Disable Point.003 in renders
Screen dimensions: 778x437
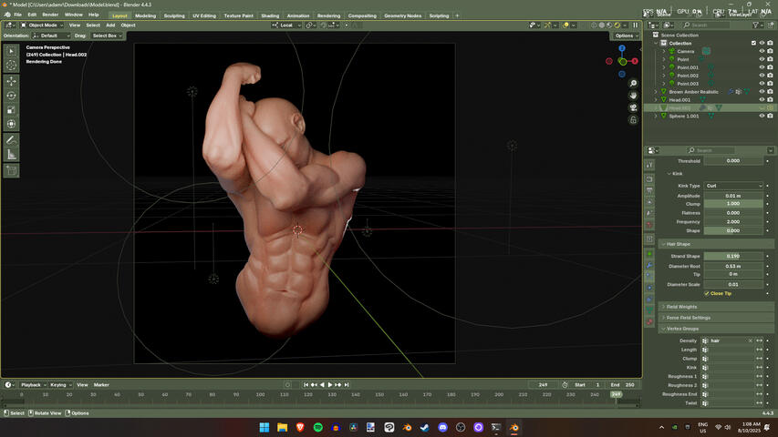(770, 84)
